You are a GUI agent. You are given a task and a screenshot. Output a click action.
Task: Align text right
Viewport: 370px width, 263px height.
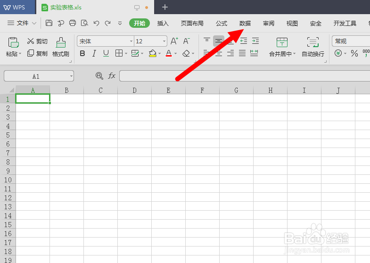pyautogui.click(x=230, y=53)
